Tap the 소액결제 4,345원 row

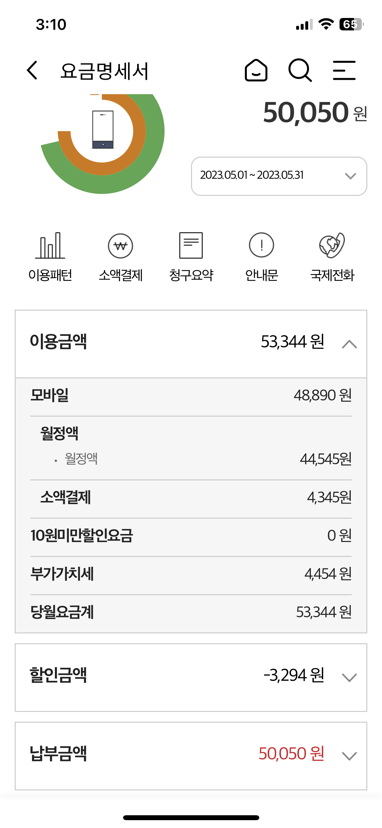[191, 498]
